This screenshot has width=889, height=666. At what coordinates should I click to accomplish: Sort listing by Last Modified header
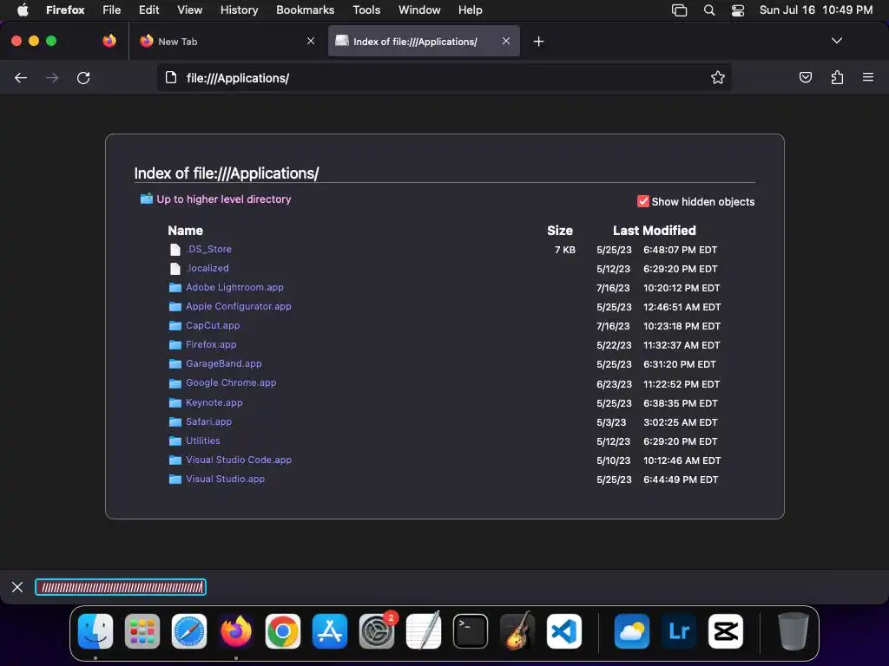(x=655, y=231)
